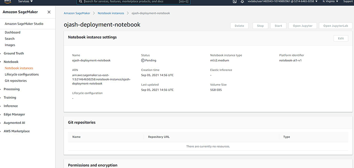The height and width of the screenshot is (168, 354).
Task: Click the Permissions and encryption heading
Action: click(x=92, y=165)
